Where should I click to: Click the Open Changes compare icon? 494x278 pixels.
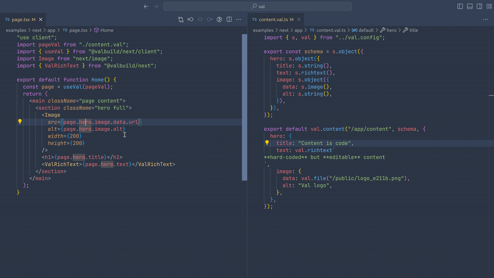tap(181, 20)
